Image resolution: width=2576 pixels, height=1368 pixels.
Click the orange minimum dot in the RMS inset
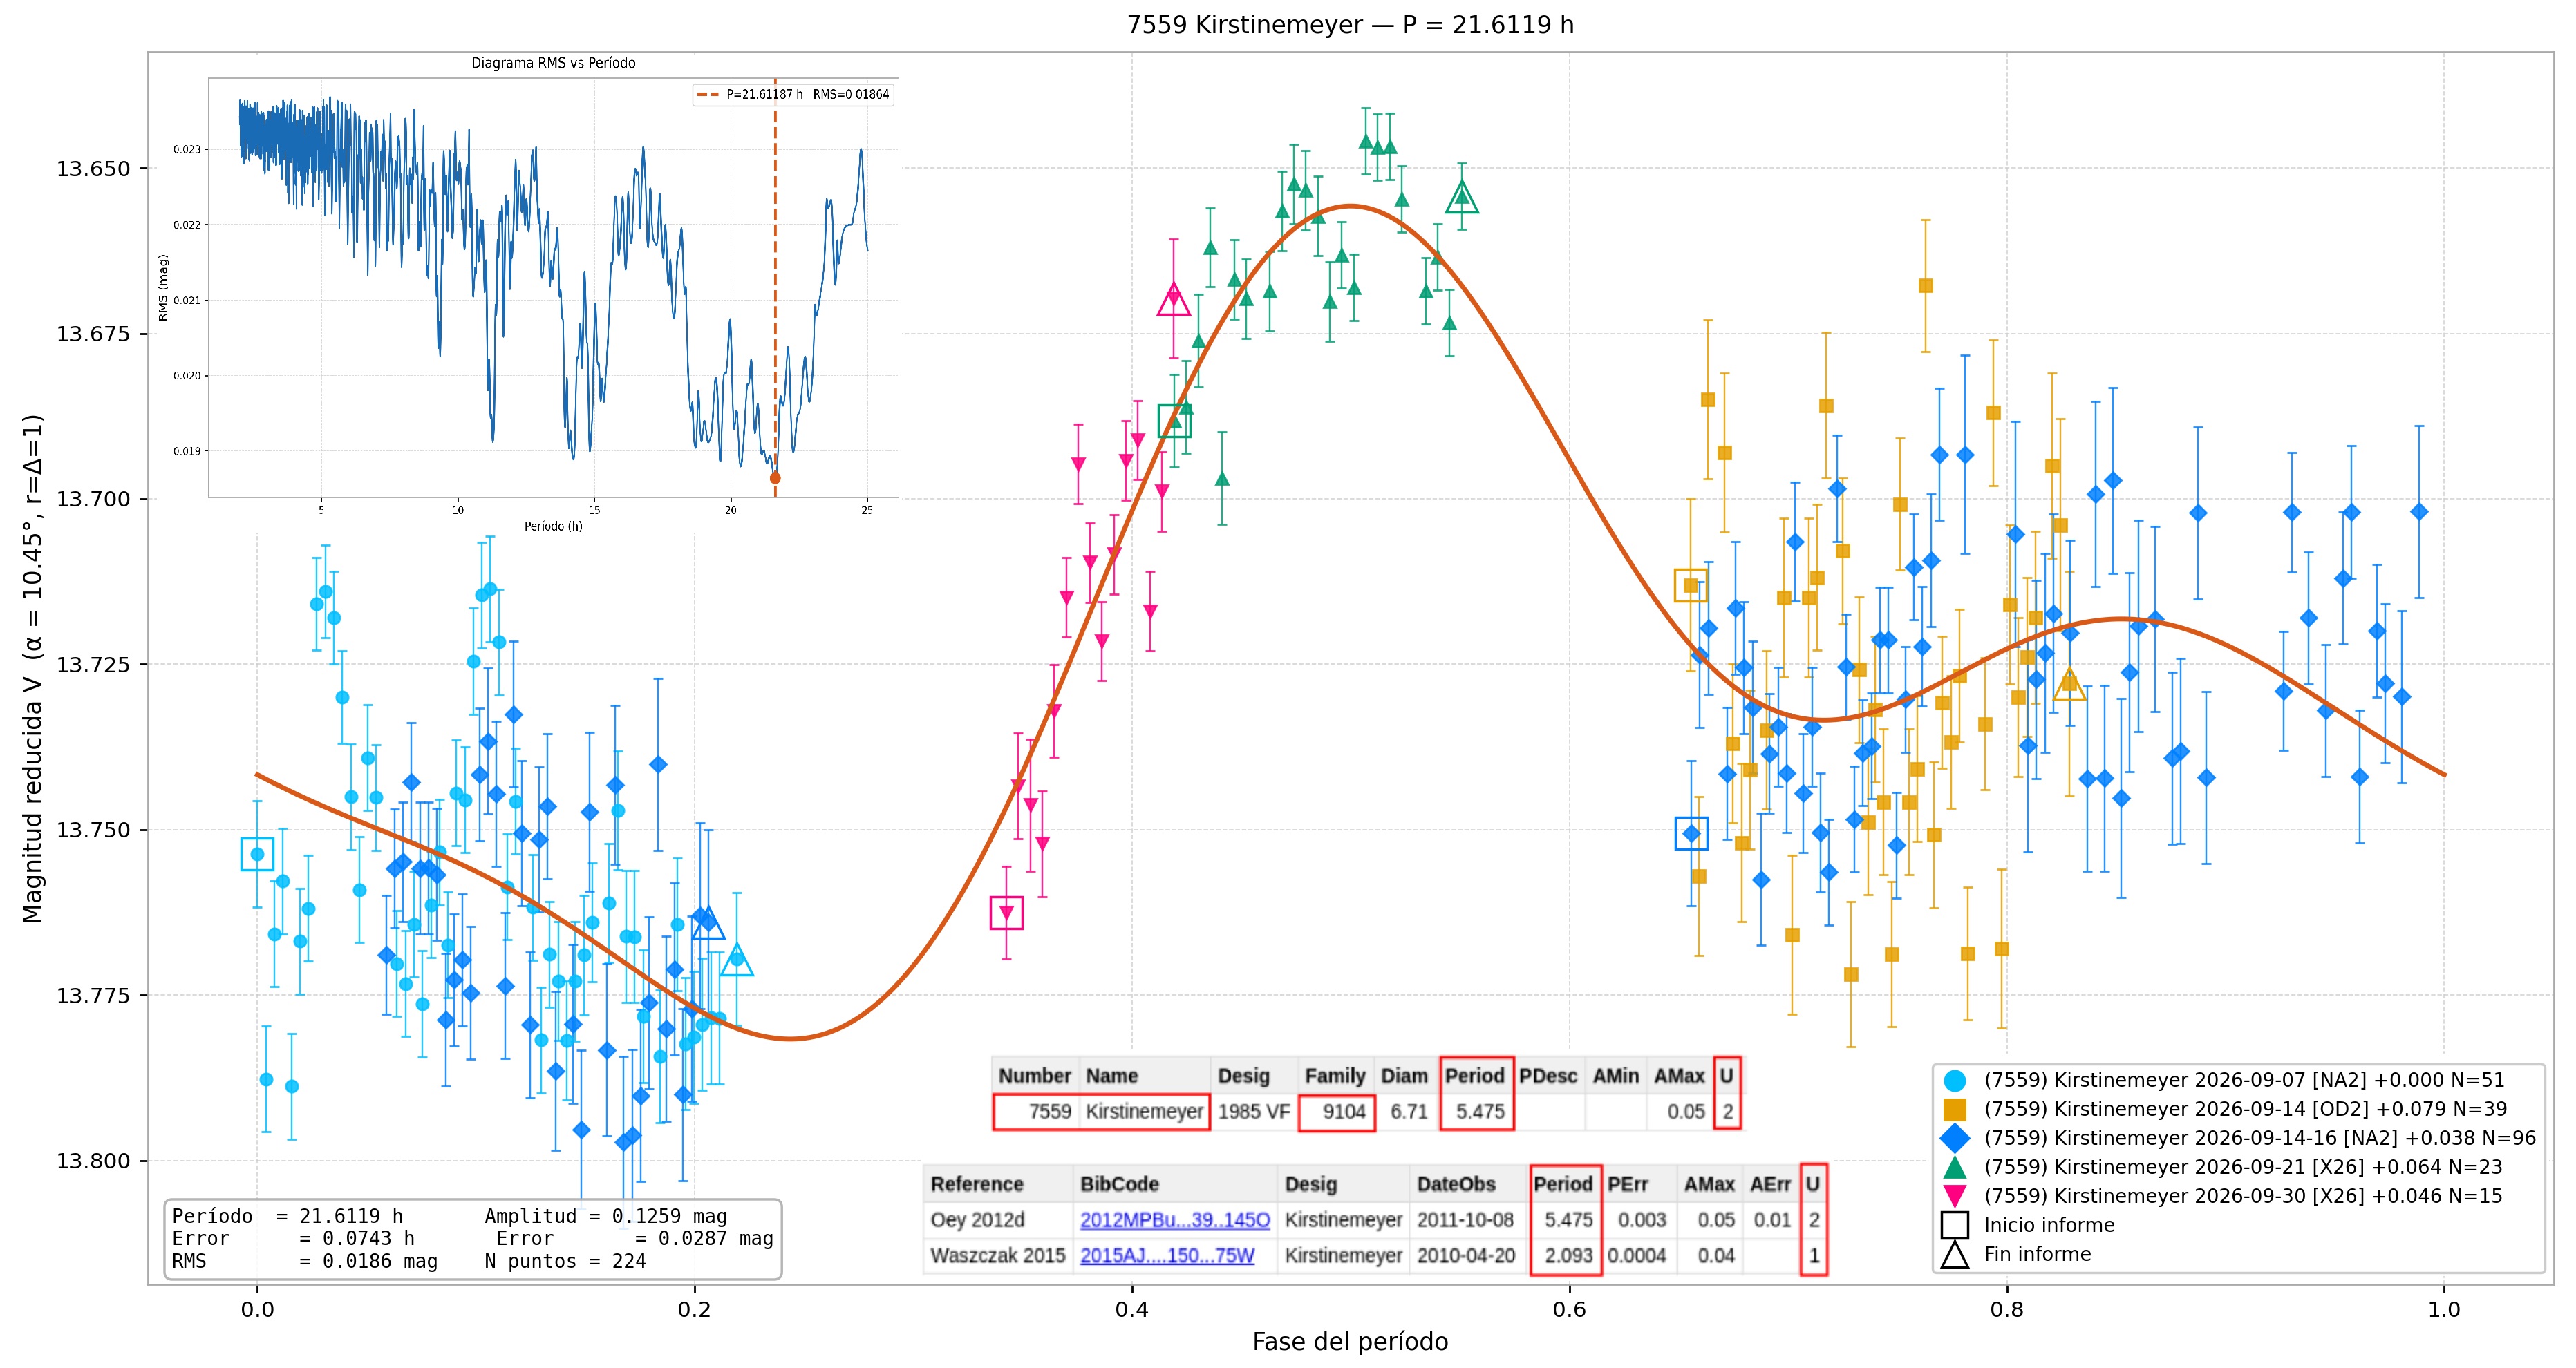coord(775,479)
